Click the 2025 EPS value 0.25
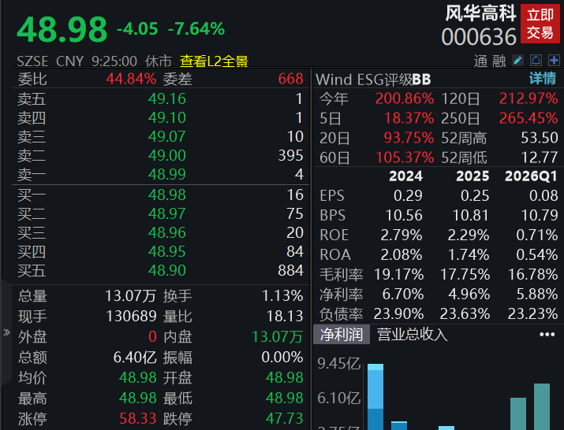 [475, 196]
